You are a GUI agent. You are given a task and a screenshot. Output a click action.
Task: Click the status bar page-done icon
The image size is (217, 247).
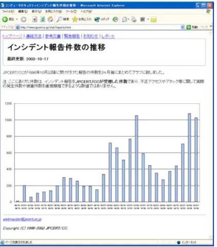[2, 242]
